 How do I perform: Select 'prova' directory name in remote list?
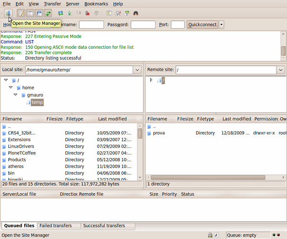coord(159,133)
